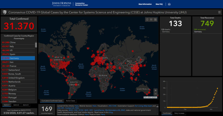This screenshot has height=116, width=223.
Task: Select the Cumulative Confirmed Cases tab
Action: click(52, 101)
